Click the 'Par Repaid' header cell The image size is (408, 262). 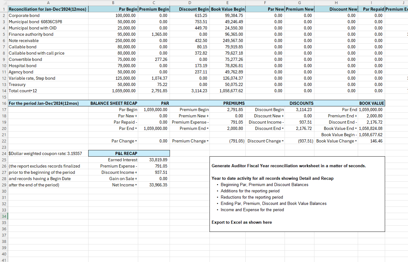(x=371, y=9)
